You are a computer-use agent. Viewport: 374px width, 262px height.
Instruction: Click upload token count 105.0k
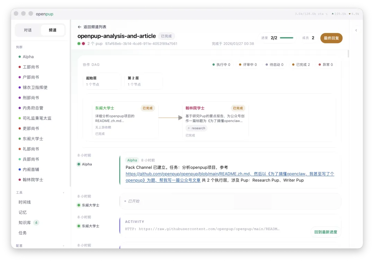click(339, 14)
